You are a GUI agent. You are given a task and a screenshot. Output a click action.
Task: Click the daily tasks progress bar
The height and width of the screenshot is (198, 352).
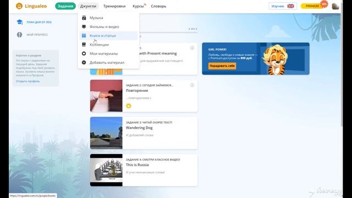tap(168, 32)
